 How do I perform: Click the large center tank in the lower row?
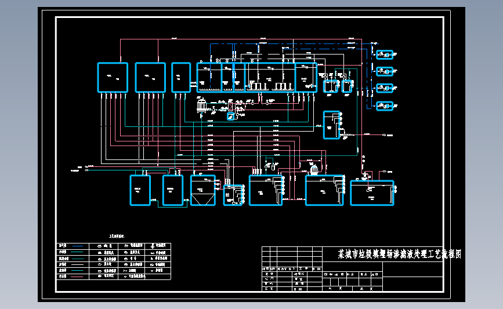[266, 190]
